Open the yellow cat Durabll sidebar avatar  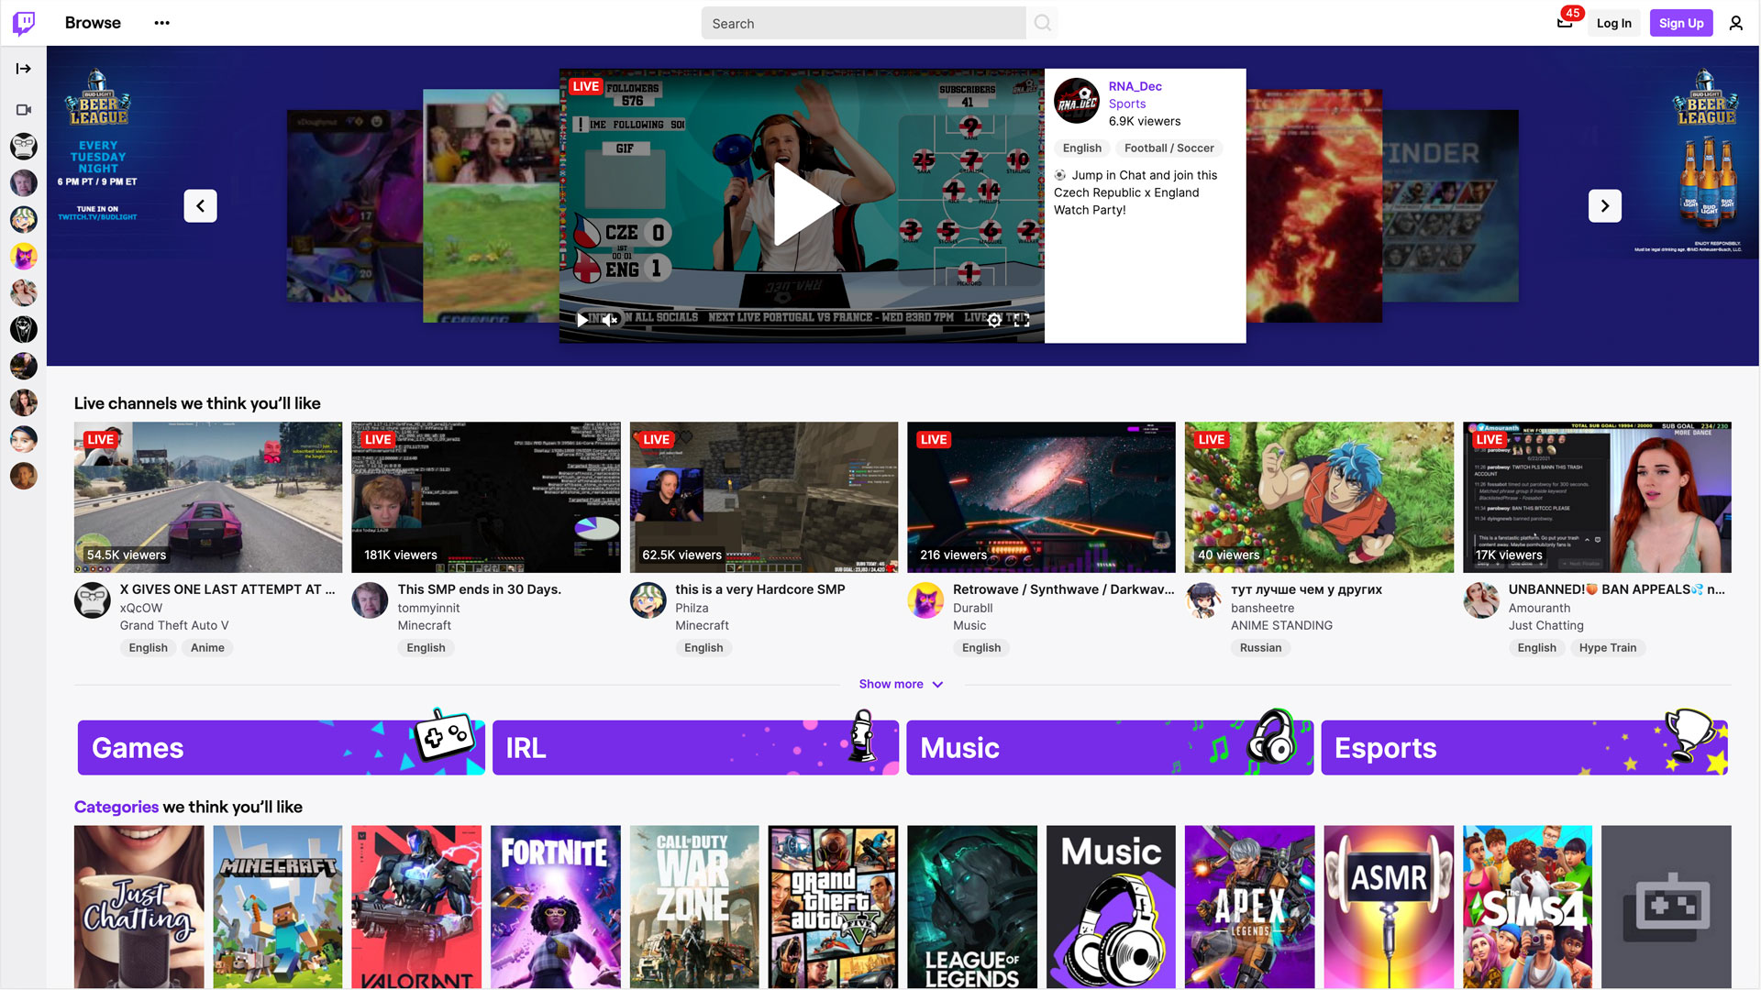[24, 256]
